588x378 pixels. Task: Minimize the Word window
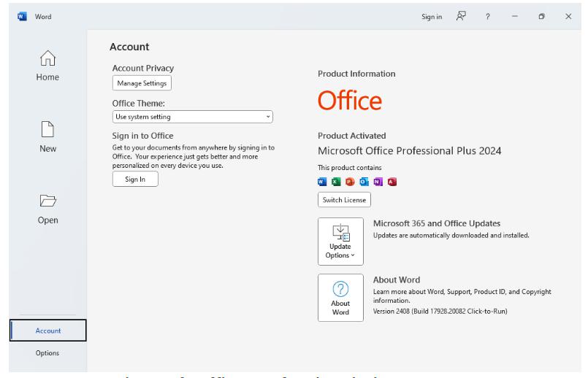tap(514, 17)
